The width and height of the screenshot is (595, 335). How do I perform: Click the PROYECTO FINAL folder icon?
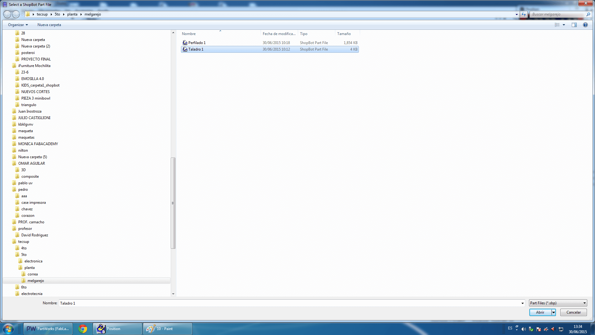tap(17, 59)
